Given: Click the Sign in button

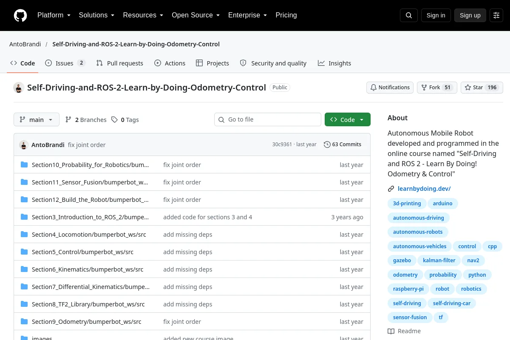Looking at the screenshot, I should click(436, 15).
